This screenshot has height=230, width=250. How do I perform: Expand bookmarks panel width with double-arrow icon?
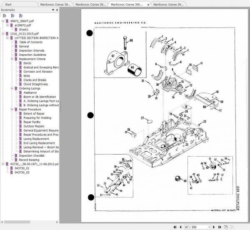pos(53,10)
